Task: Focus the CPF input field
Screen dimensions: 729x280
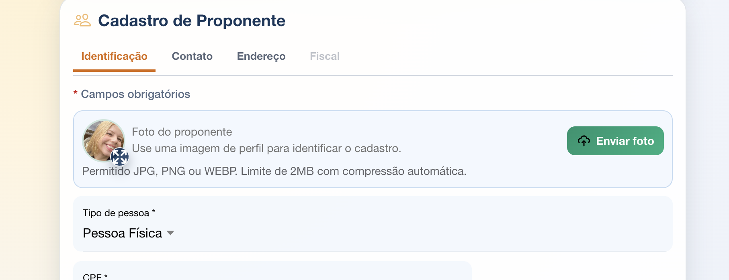Action: [272, 275]
